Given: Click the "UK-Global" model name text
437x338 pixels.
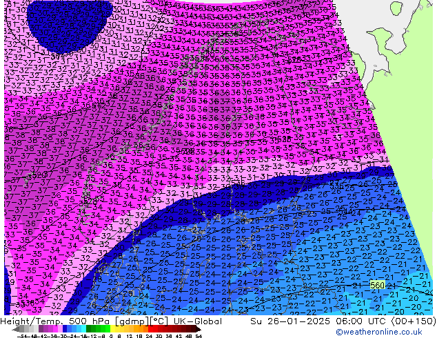Looking at the screenshot, I should pos(198,321).
